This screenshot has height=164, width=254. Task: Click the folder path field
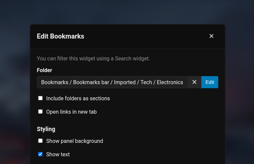pos(112,82)
